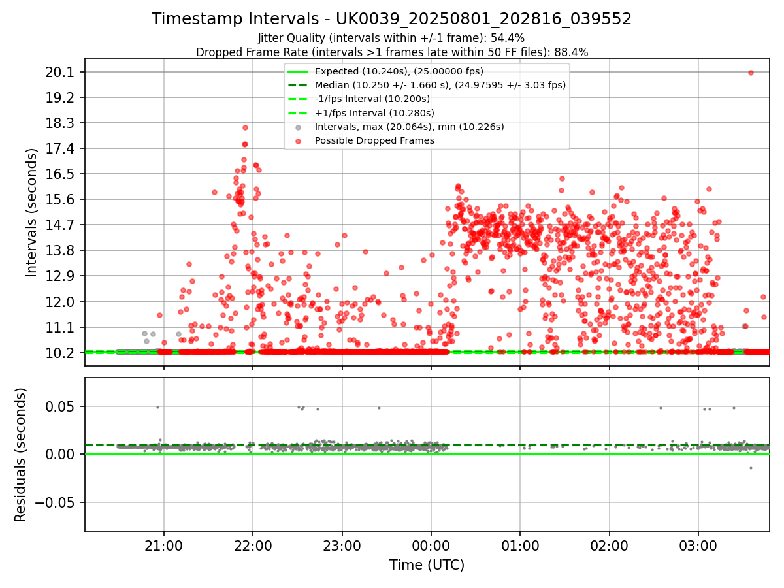Click the "Jitter Quality" 54.4% subtitle line

[x=391, y=38]
